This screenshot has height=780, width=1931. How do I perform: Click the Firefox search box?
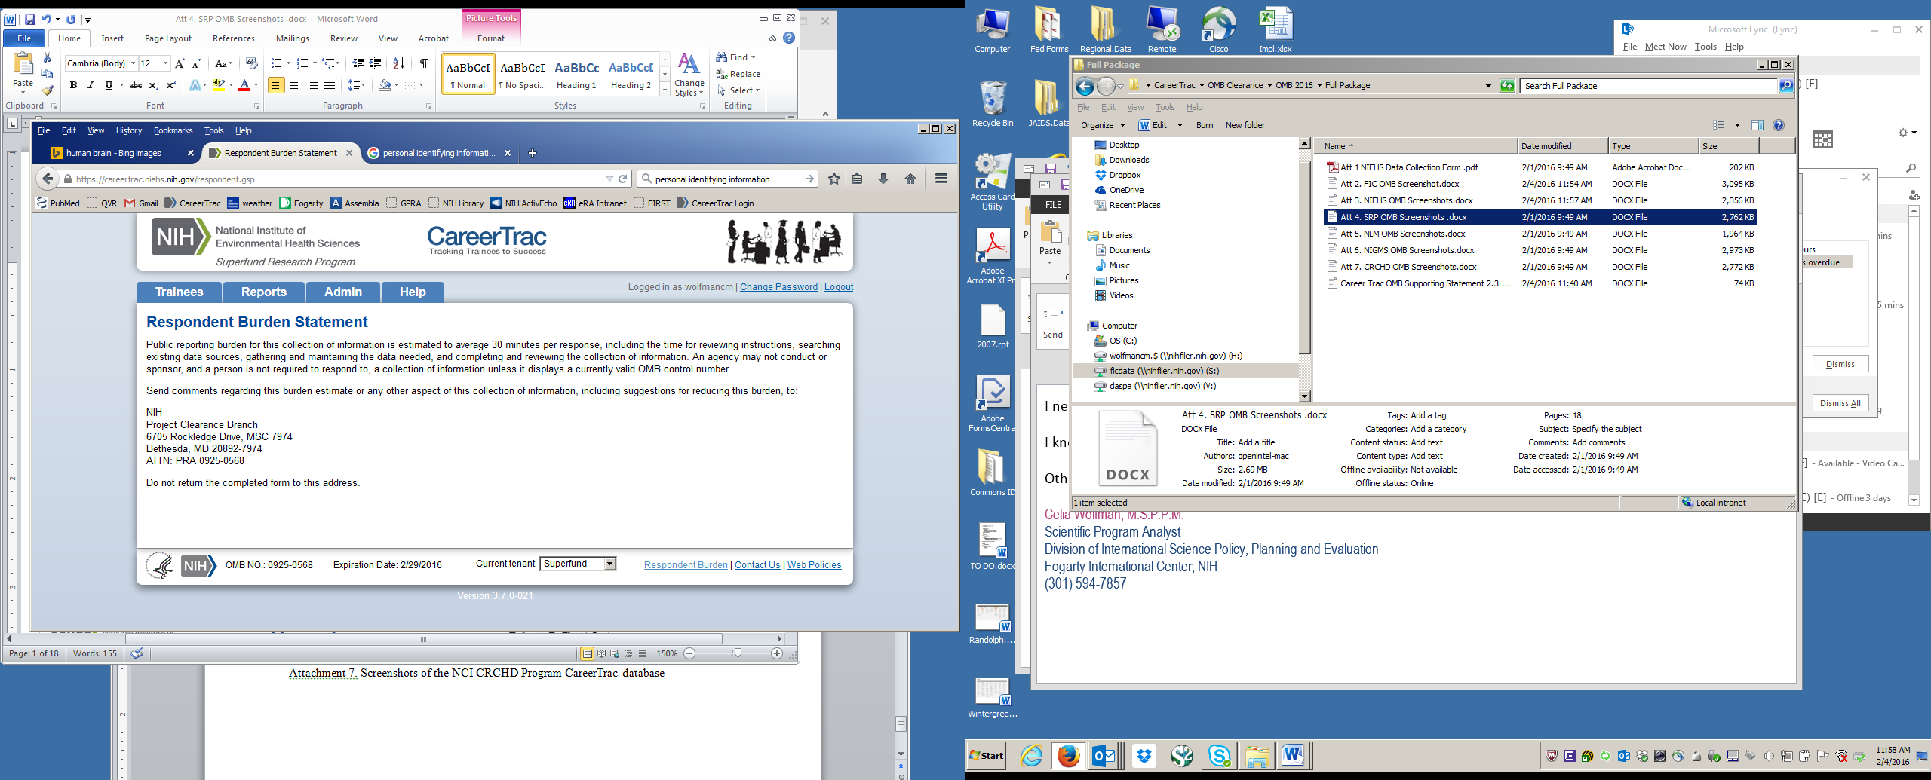(727, 179)
